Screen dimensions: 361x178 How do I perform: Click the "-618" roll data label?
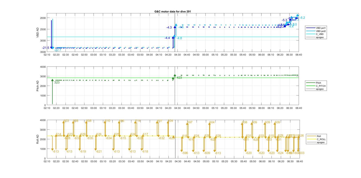click(145, 152)
